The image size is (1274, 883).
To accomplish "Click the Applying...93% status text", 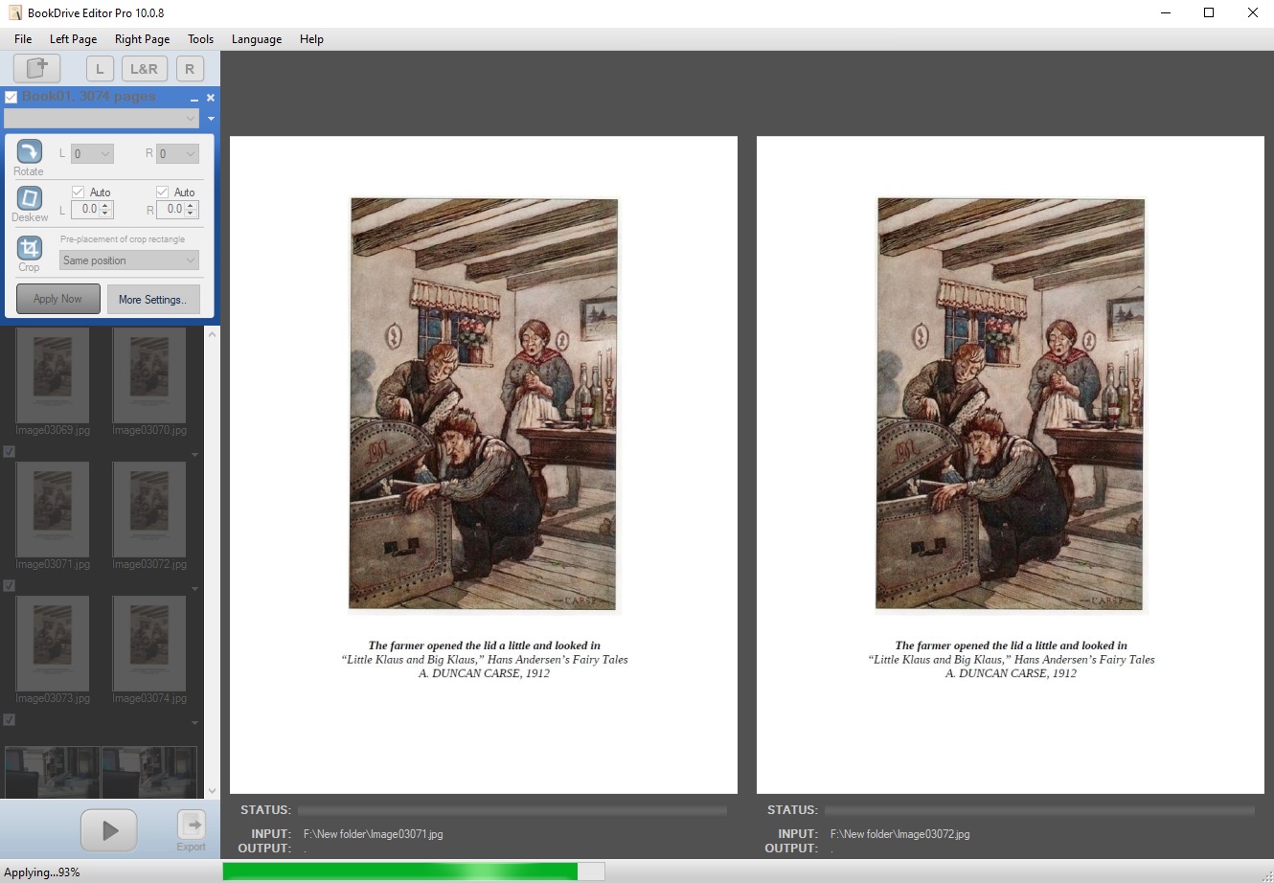I will 42,872.
